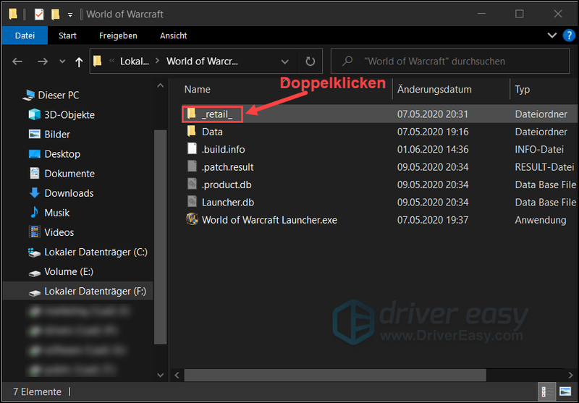
Task: Click horizontal scrollbar right arrow
Action: (571, 376)
